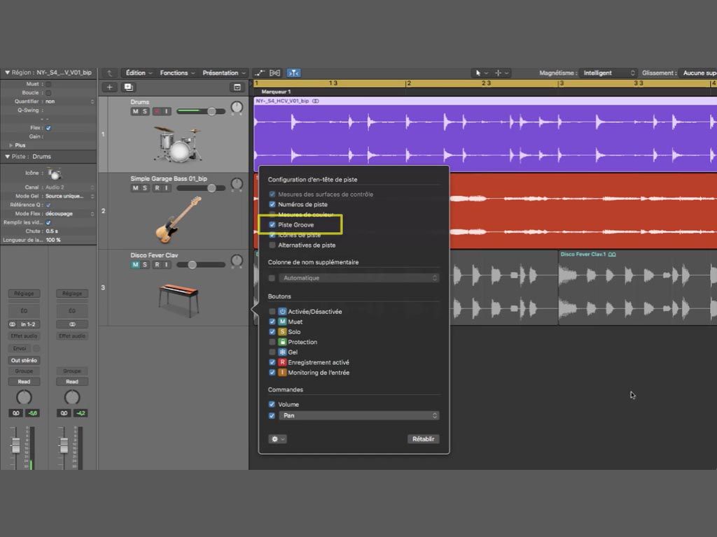This screenshot has height=537, width=717.
Task: Click the bass guitar track icon
Action: (178, 219)
